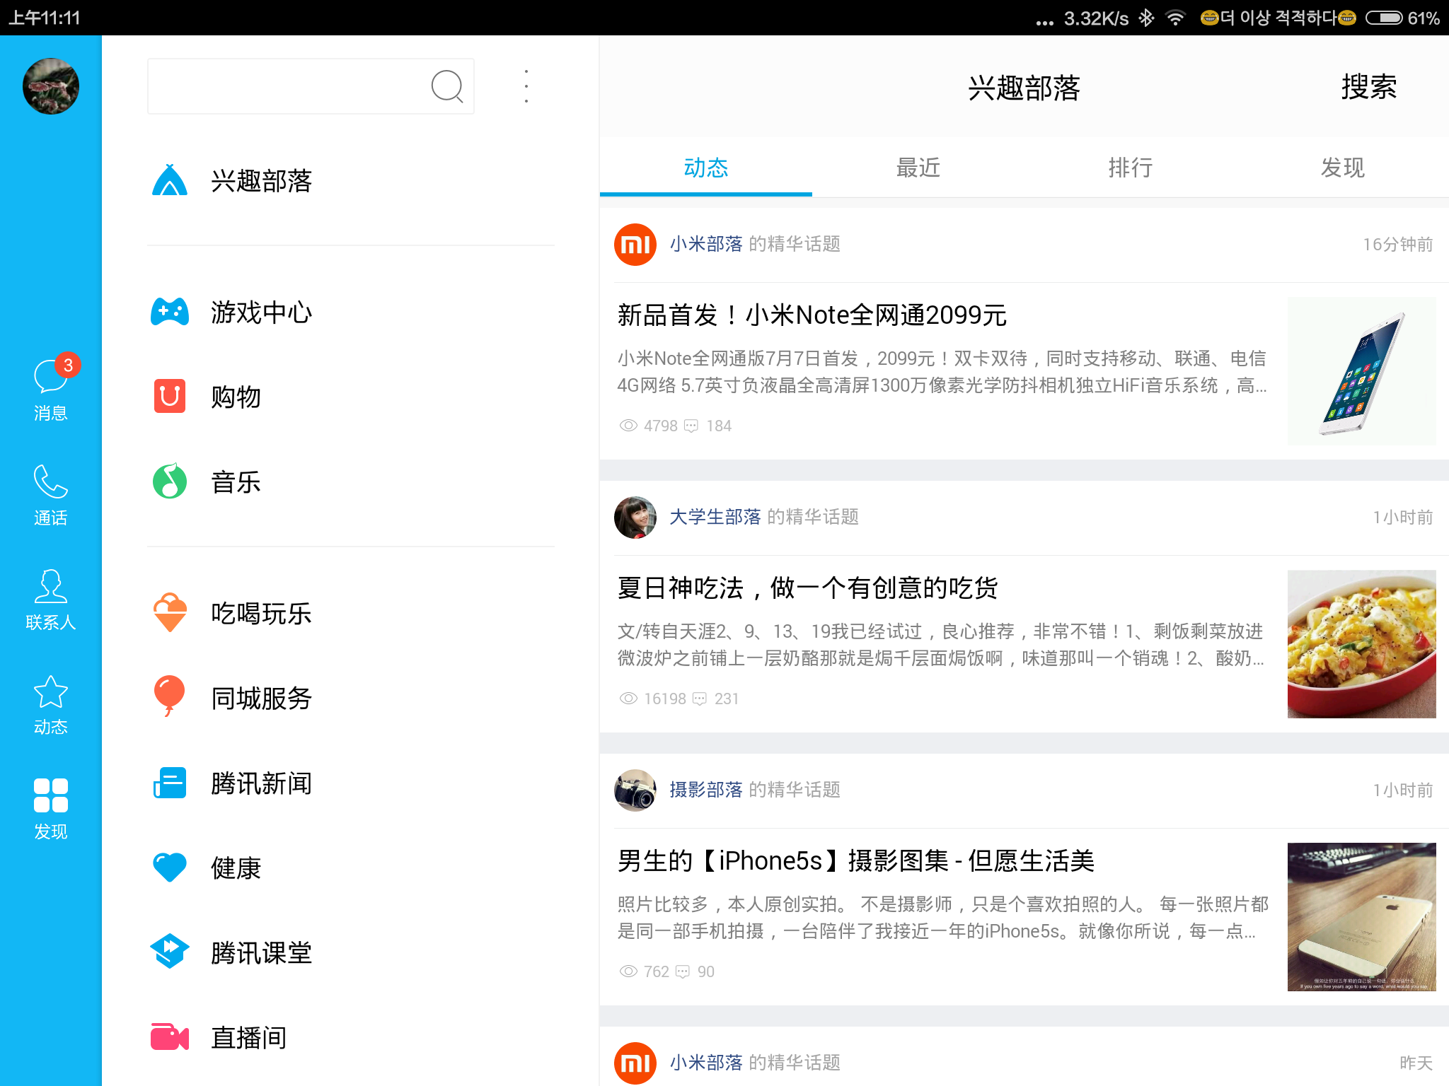The image size is (1449, 1086).
Task: Tap the 吃喝玩乐 ice cream icon
Action: (x=170, y=612)
